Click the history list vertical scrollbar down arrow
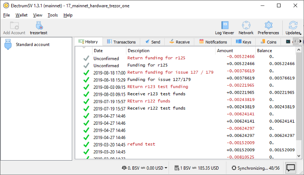This screenshot has height=175, width=304. pyautogui.click(x=299, y=156)
